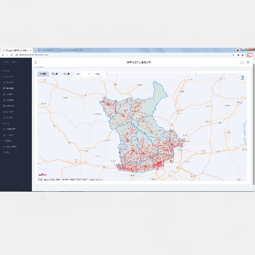Open a new browser tab with plus button

tap(36, 50)
